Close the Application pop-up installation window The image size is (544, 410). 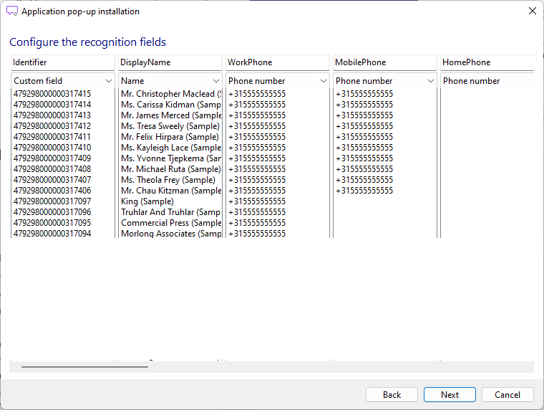tap(532, 11)
